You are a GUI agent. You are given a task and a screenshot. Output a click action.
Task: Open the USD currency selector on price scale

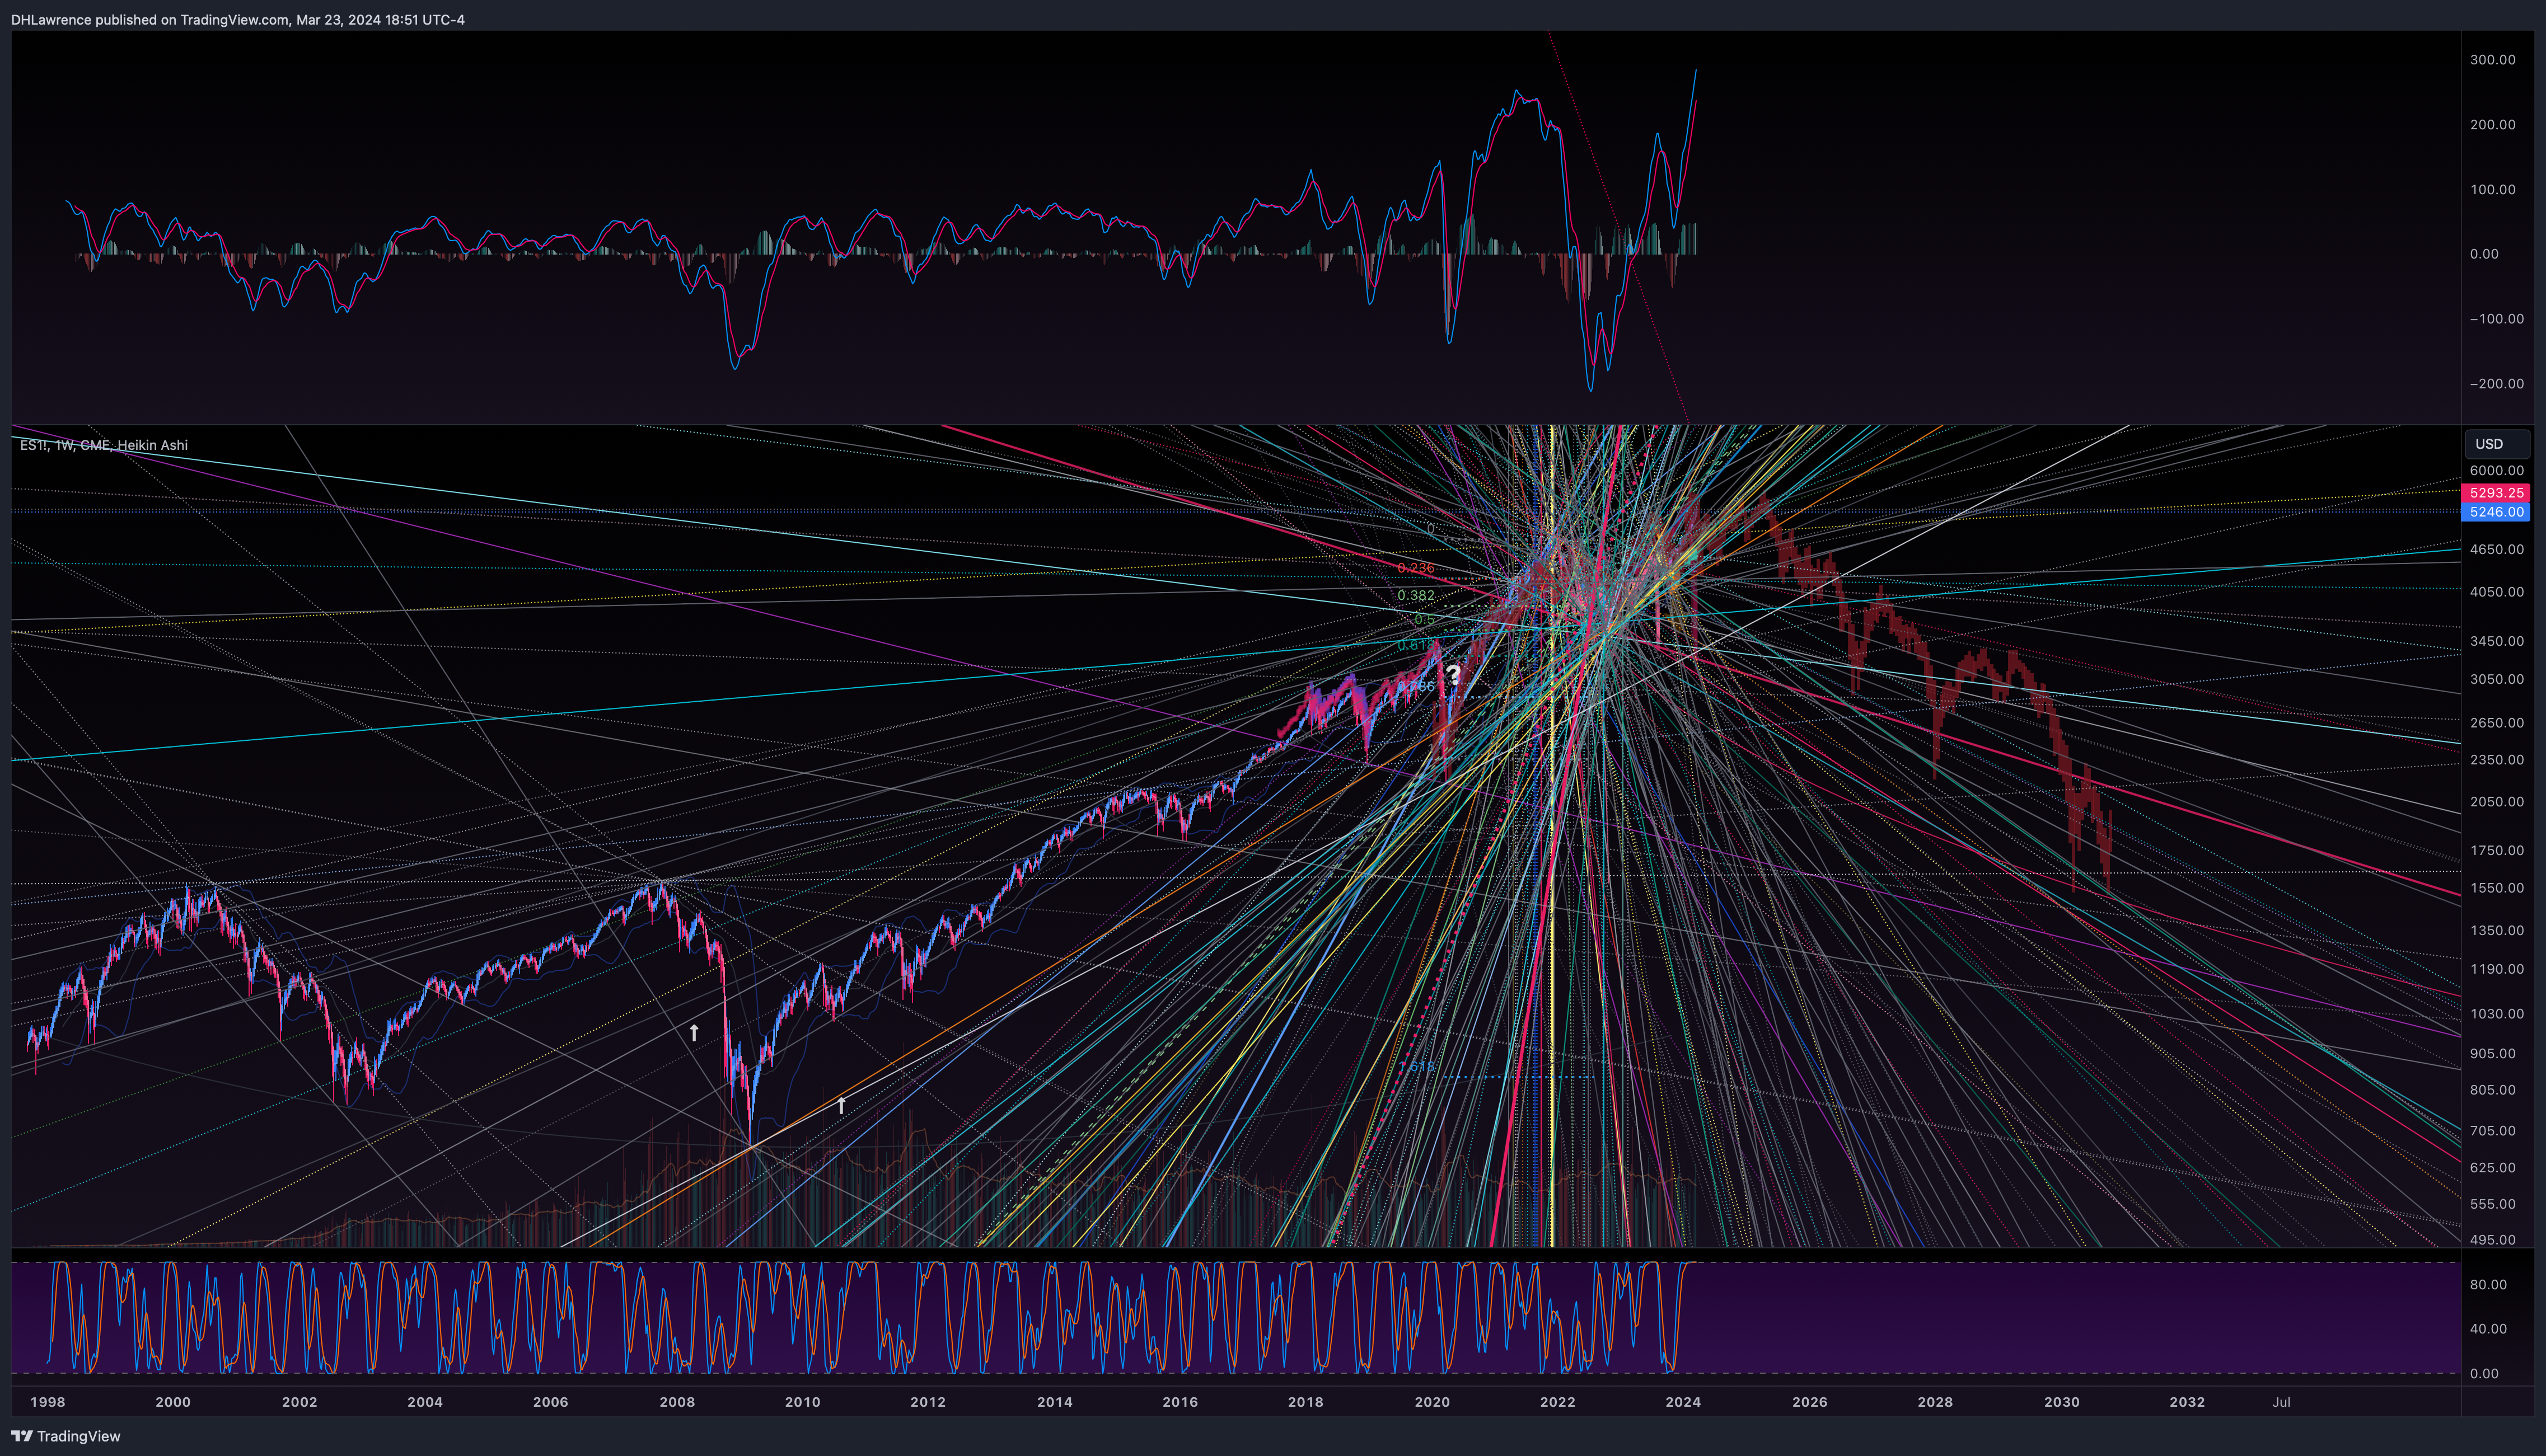tap(2497, 444)
